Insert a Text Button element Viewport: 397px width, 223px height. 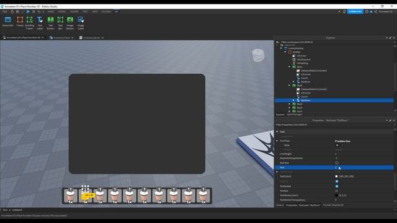tap(51, 23)
